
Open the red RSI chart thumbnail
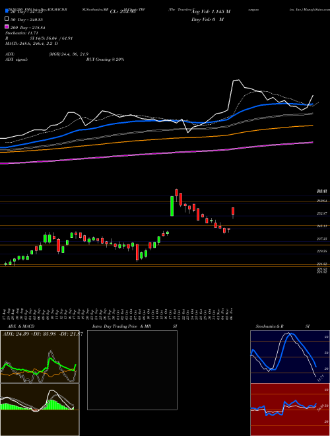(x=290, y=410)
